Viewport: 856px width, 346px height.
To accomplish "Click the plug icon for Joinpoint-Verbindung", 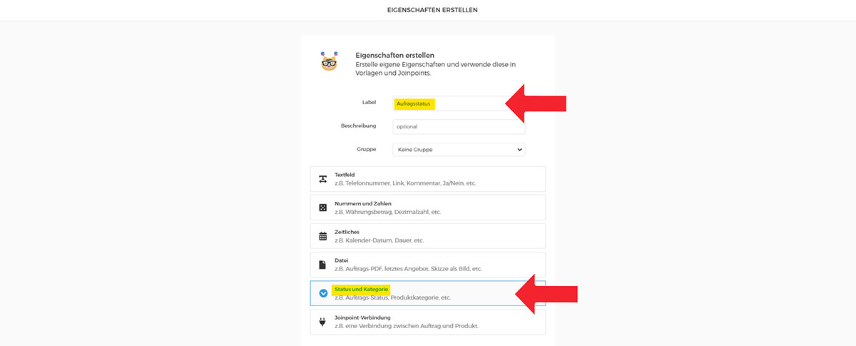I will point(322,322).
